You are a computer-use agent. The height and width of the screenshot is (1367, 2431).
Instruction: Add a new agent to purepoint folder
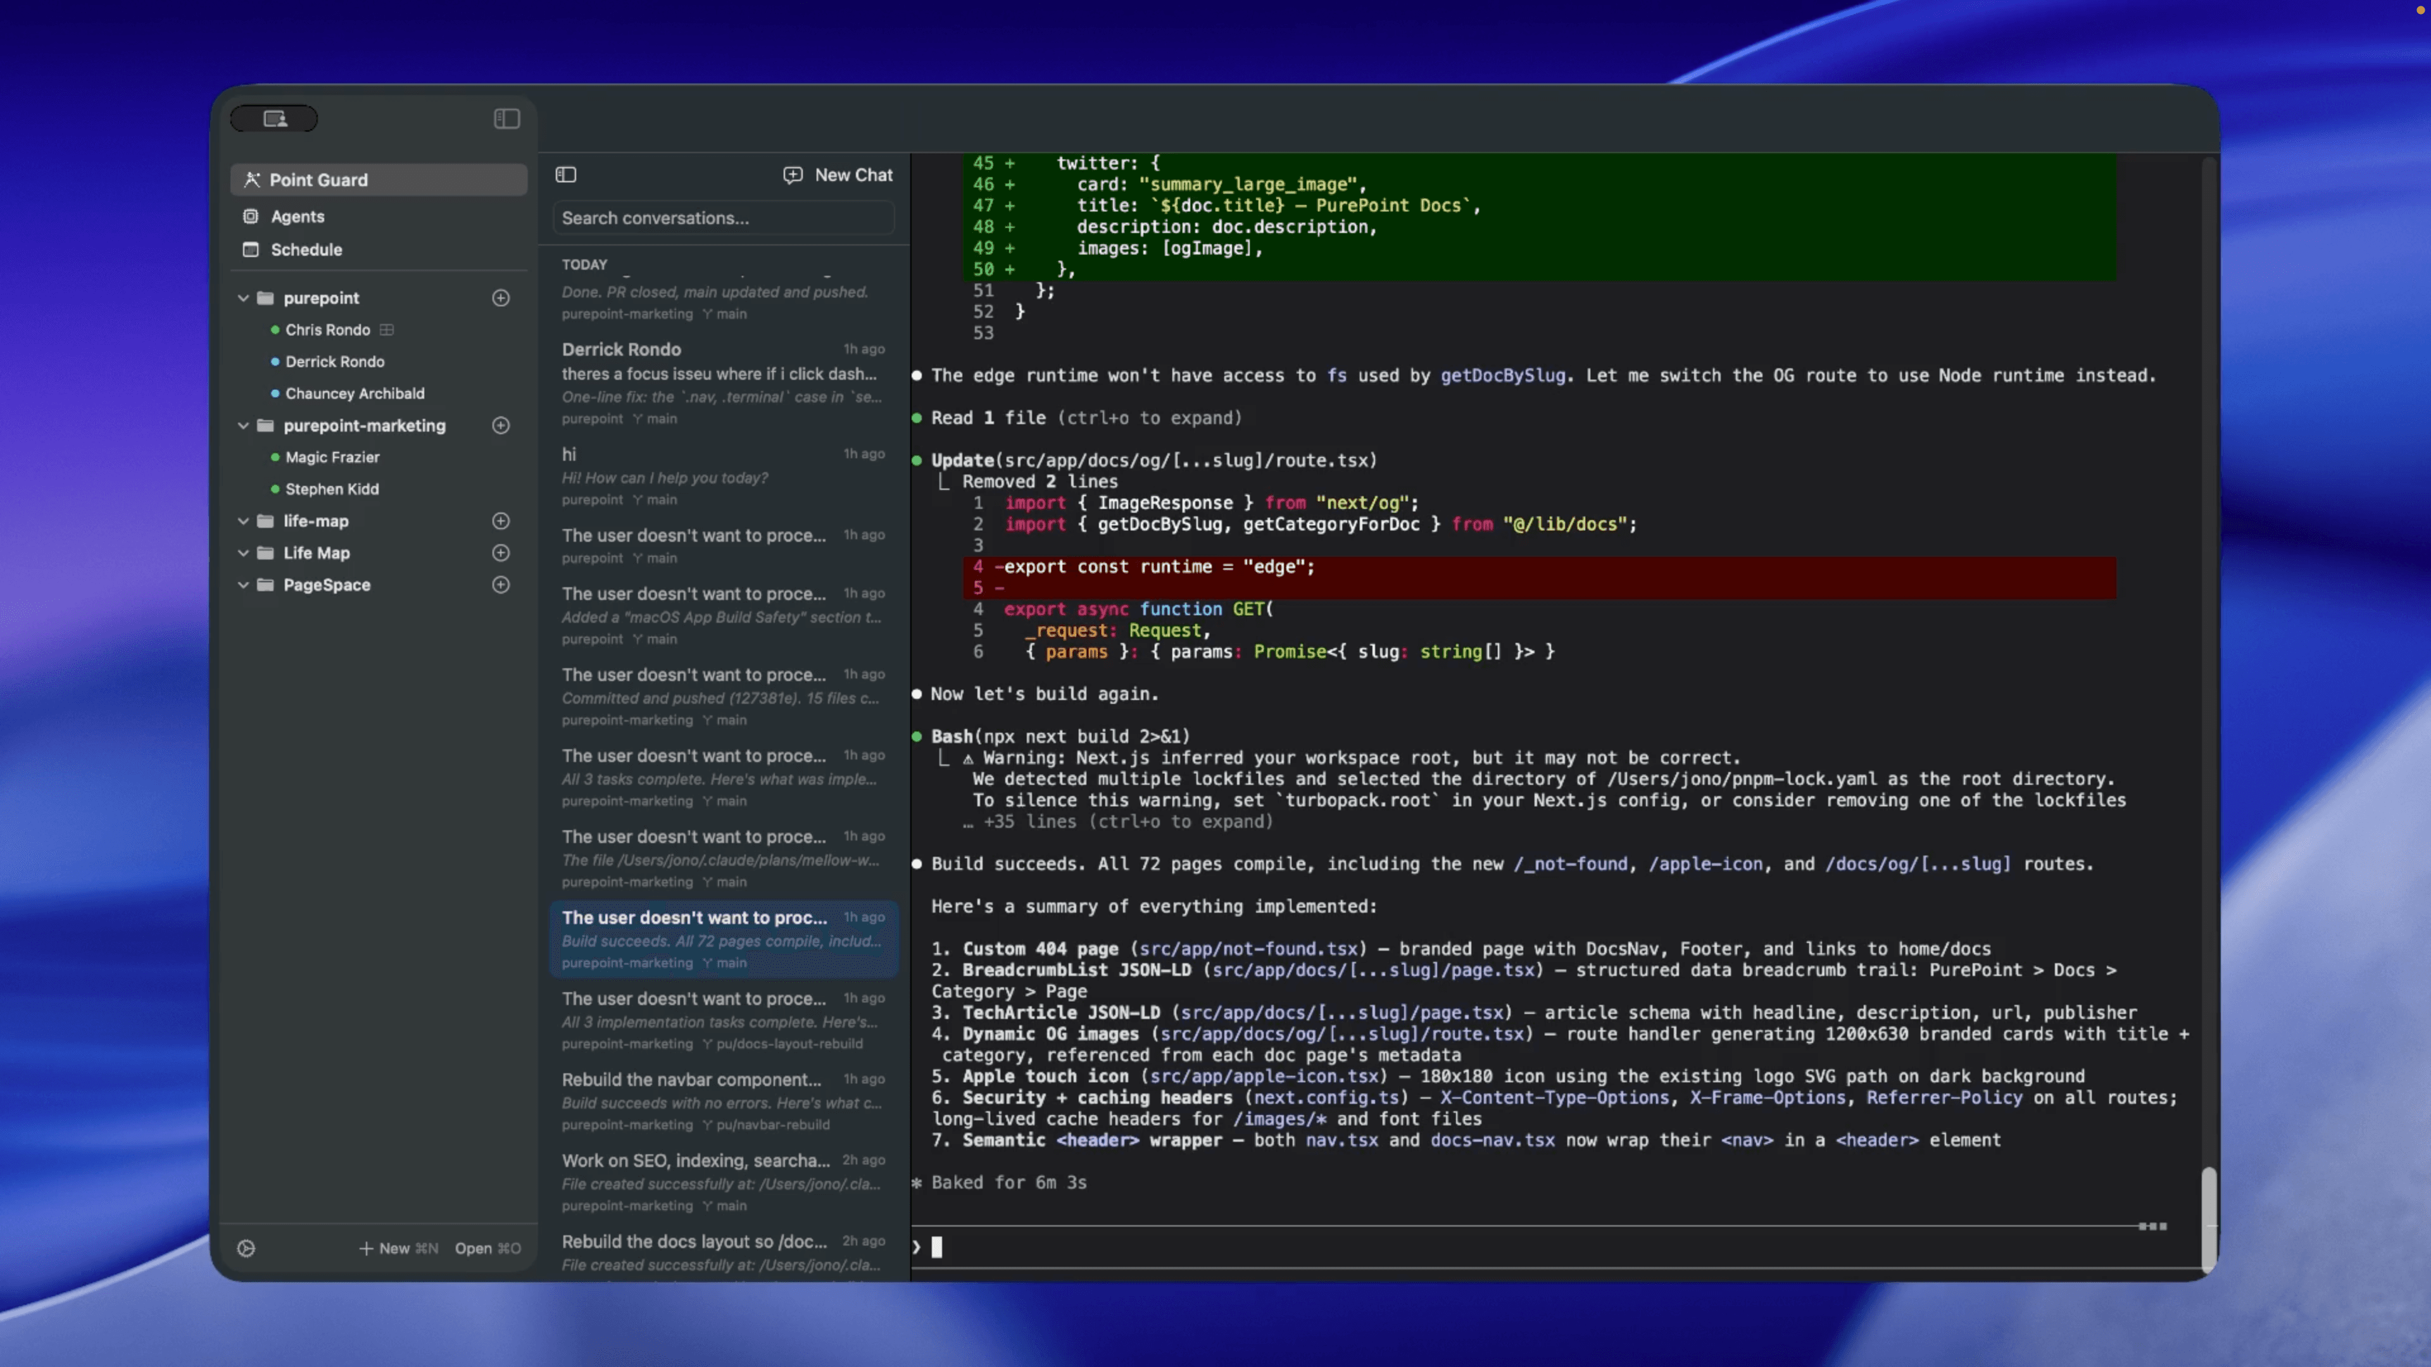pos(501,298)
